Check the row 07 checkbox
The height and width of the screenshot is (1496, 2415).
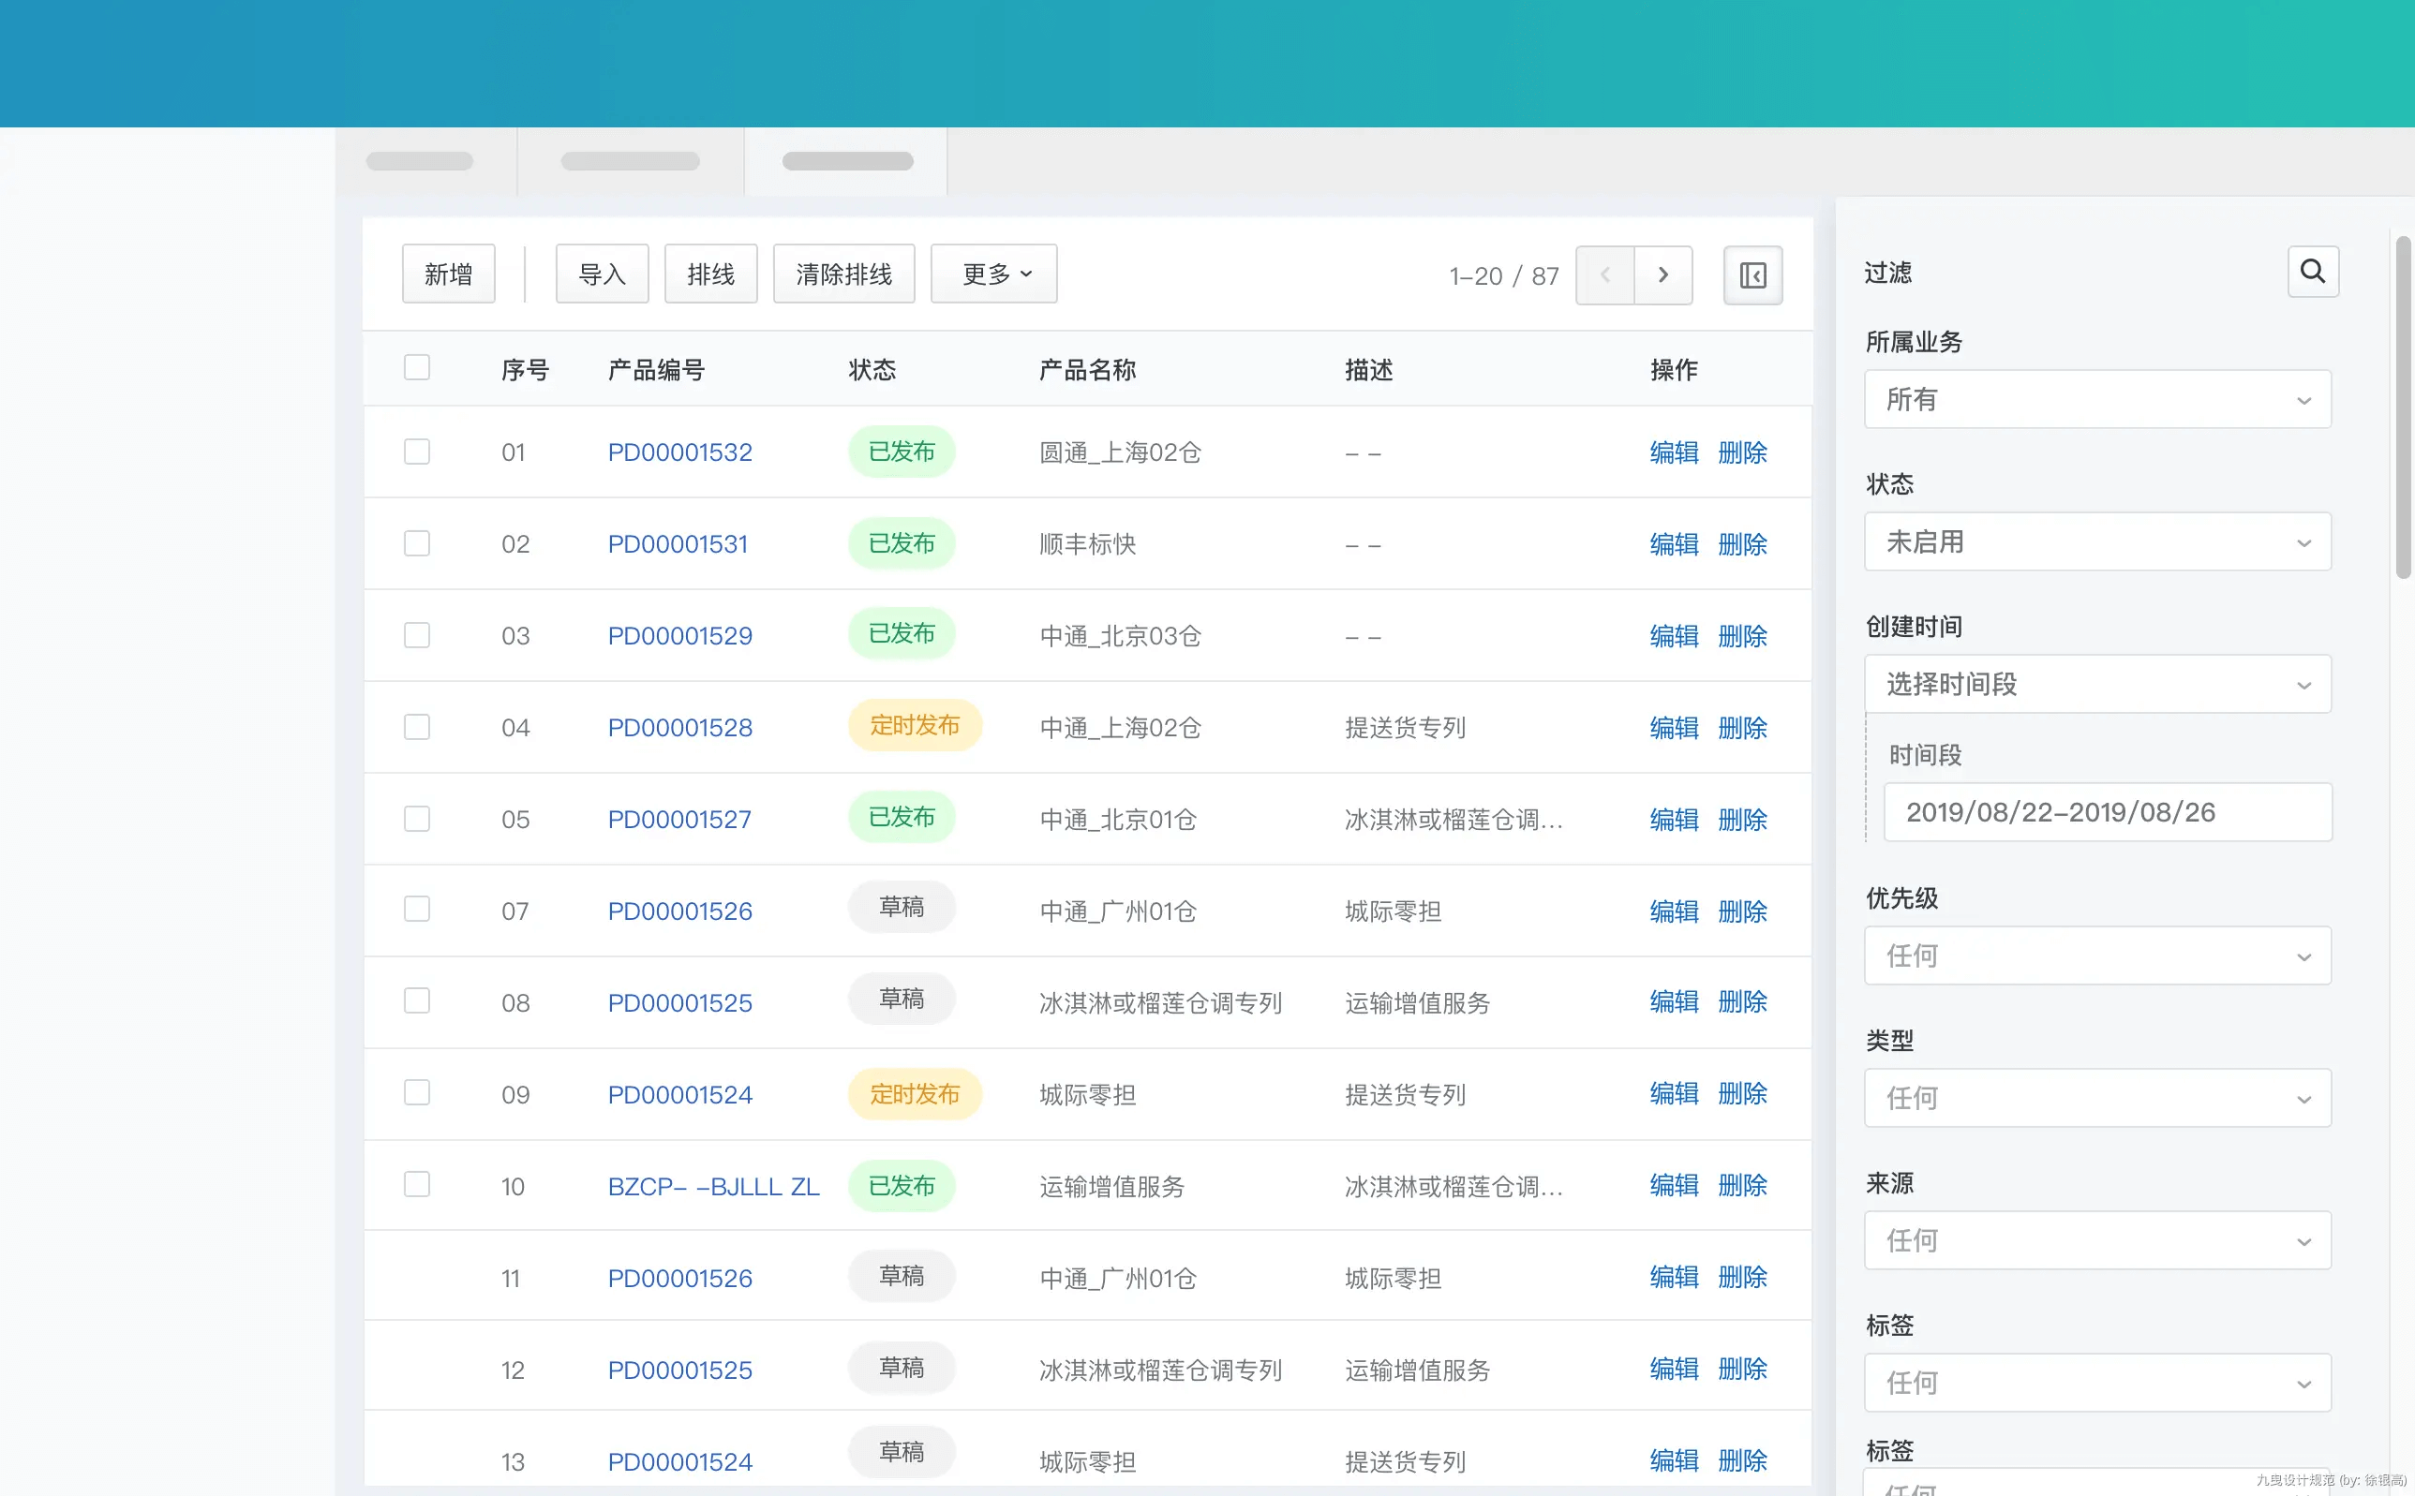(417, 909)
